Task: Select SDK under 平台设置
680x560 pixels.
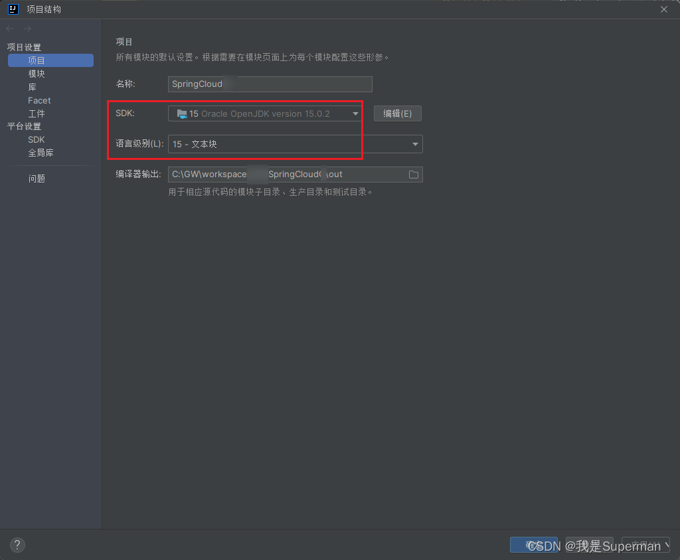Action: point(35,139)
